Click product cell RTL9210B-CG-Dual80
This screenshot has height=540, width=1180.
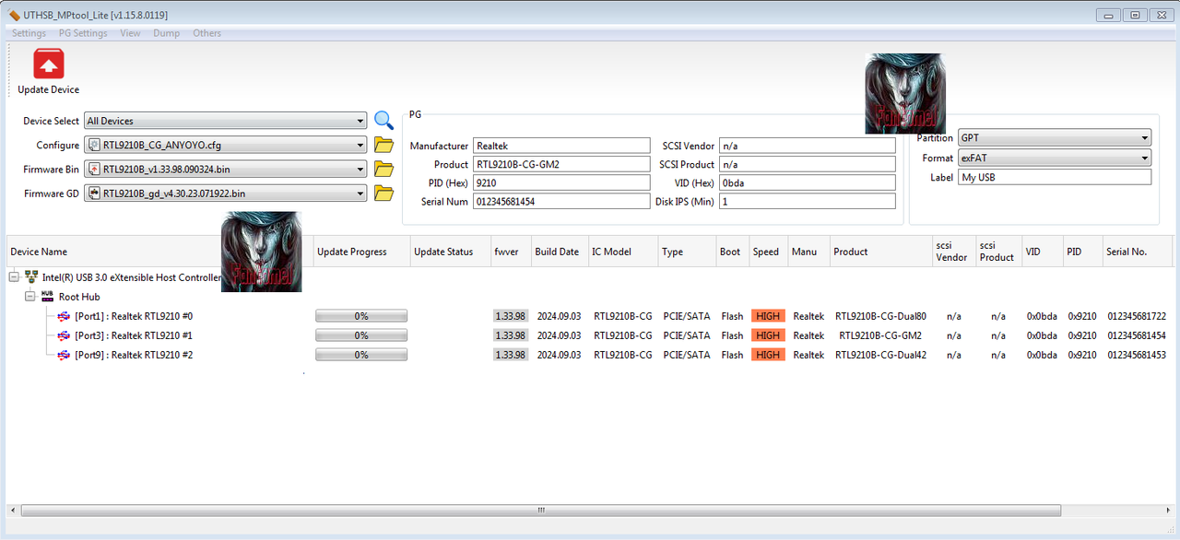(x=880, y=316)
